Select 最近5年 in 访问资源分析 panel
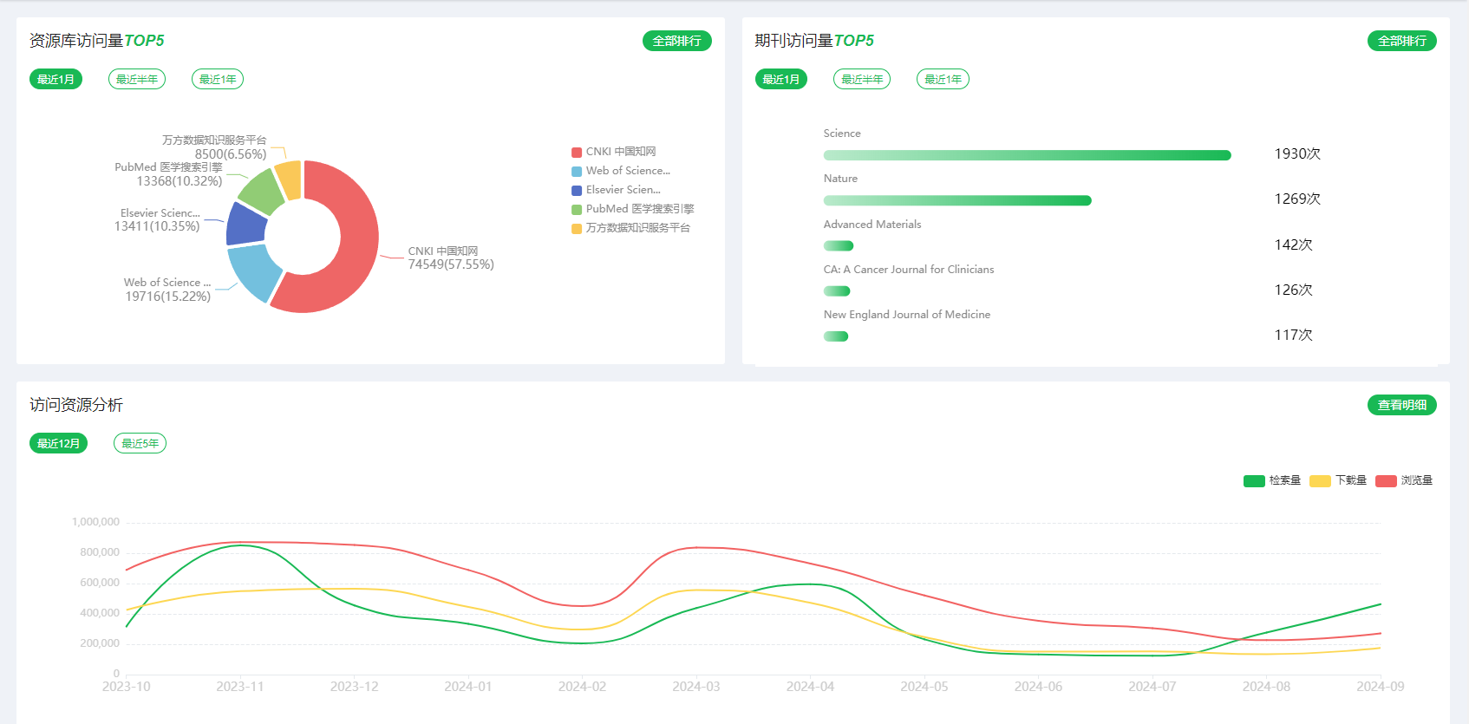1469x724 pixels. pyautogui.click(x=140, y=443)
